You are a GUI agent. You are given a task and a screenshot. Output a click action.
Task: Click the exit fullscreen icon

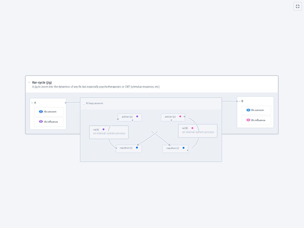click(x=298, y=6)
